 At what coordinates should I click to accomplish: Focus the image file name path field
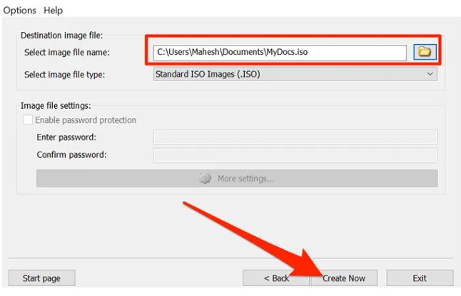click(280, 53)
